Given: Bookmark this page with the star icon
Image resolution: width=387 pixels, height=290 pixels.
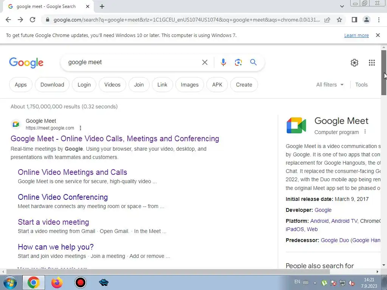Looking at the screenshot, I should [x=339, y=20].
